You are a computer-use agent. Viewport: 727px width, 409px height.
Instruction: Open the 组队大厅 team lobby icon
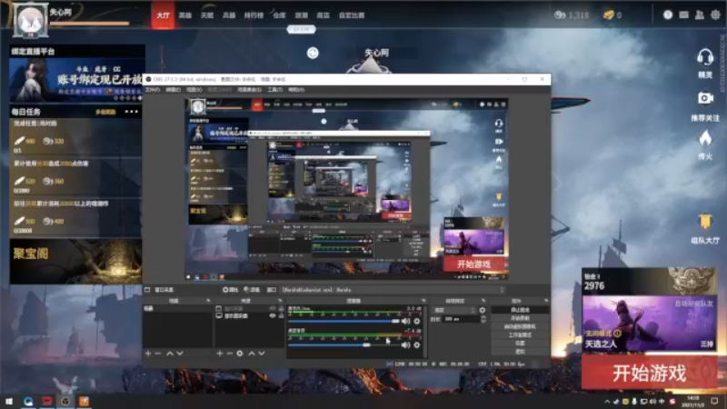[x=705, y=222]
